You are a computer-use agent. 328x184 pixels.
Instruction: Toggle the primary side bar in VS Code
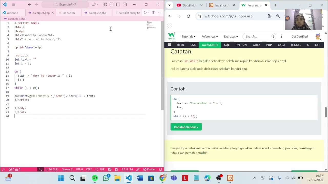coord(111,4)
